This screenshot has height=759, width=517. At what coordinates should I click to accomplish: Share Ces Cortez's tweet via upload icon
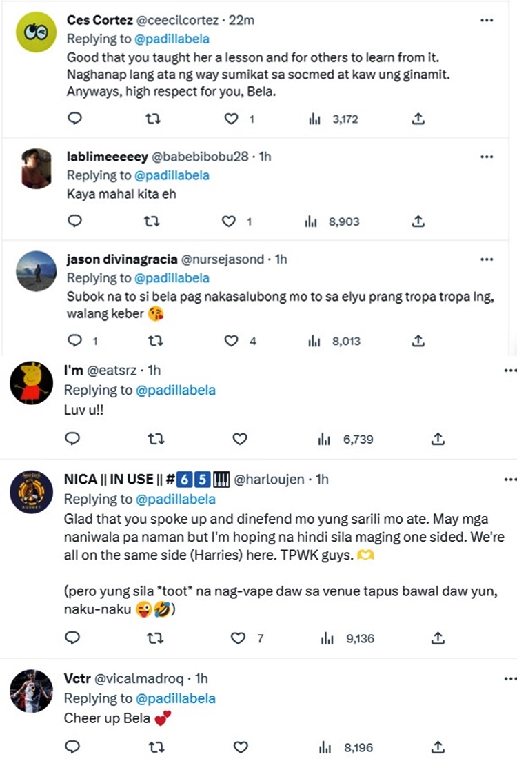pos(419,118)
